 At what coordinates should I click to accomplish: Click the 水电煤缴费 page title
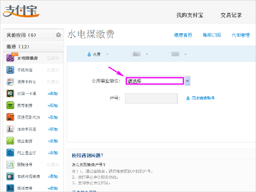(91, 34)
